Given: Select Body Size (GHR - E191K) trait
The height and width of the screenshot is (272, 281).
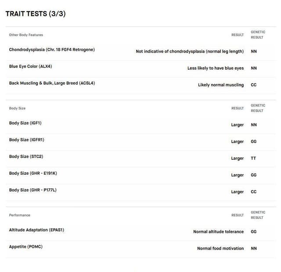Looking at the screenshot, I should [33, 173].
